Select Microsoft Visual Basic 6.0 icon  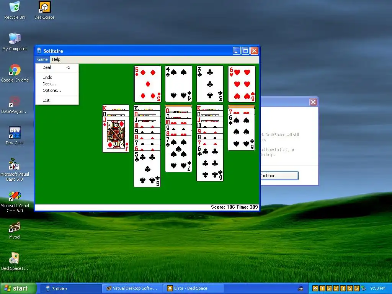click(x=15, y=170)
